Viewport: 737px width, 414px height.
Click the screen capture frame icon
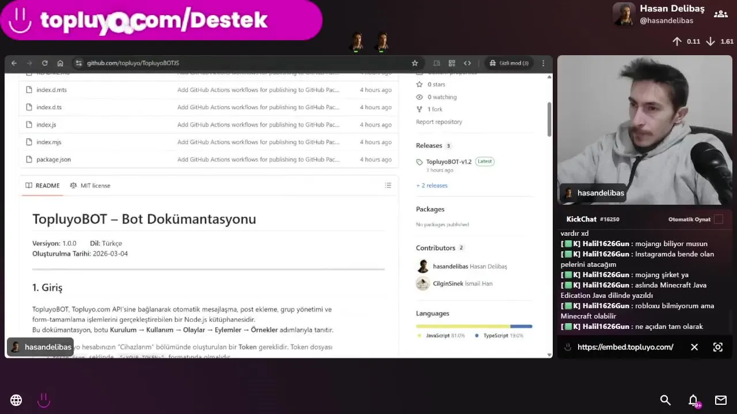pos(718,347)
